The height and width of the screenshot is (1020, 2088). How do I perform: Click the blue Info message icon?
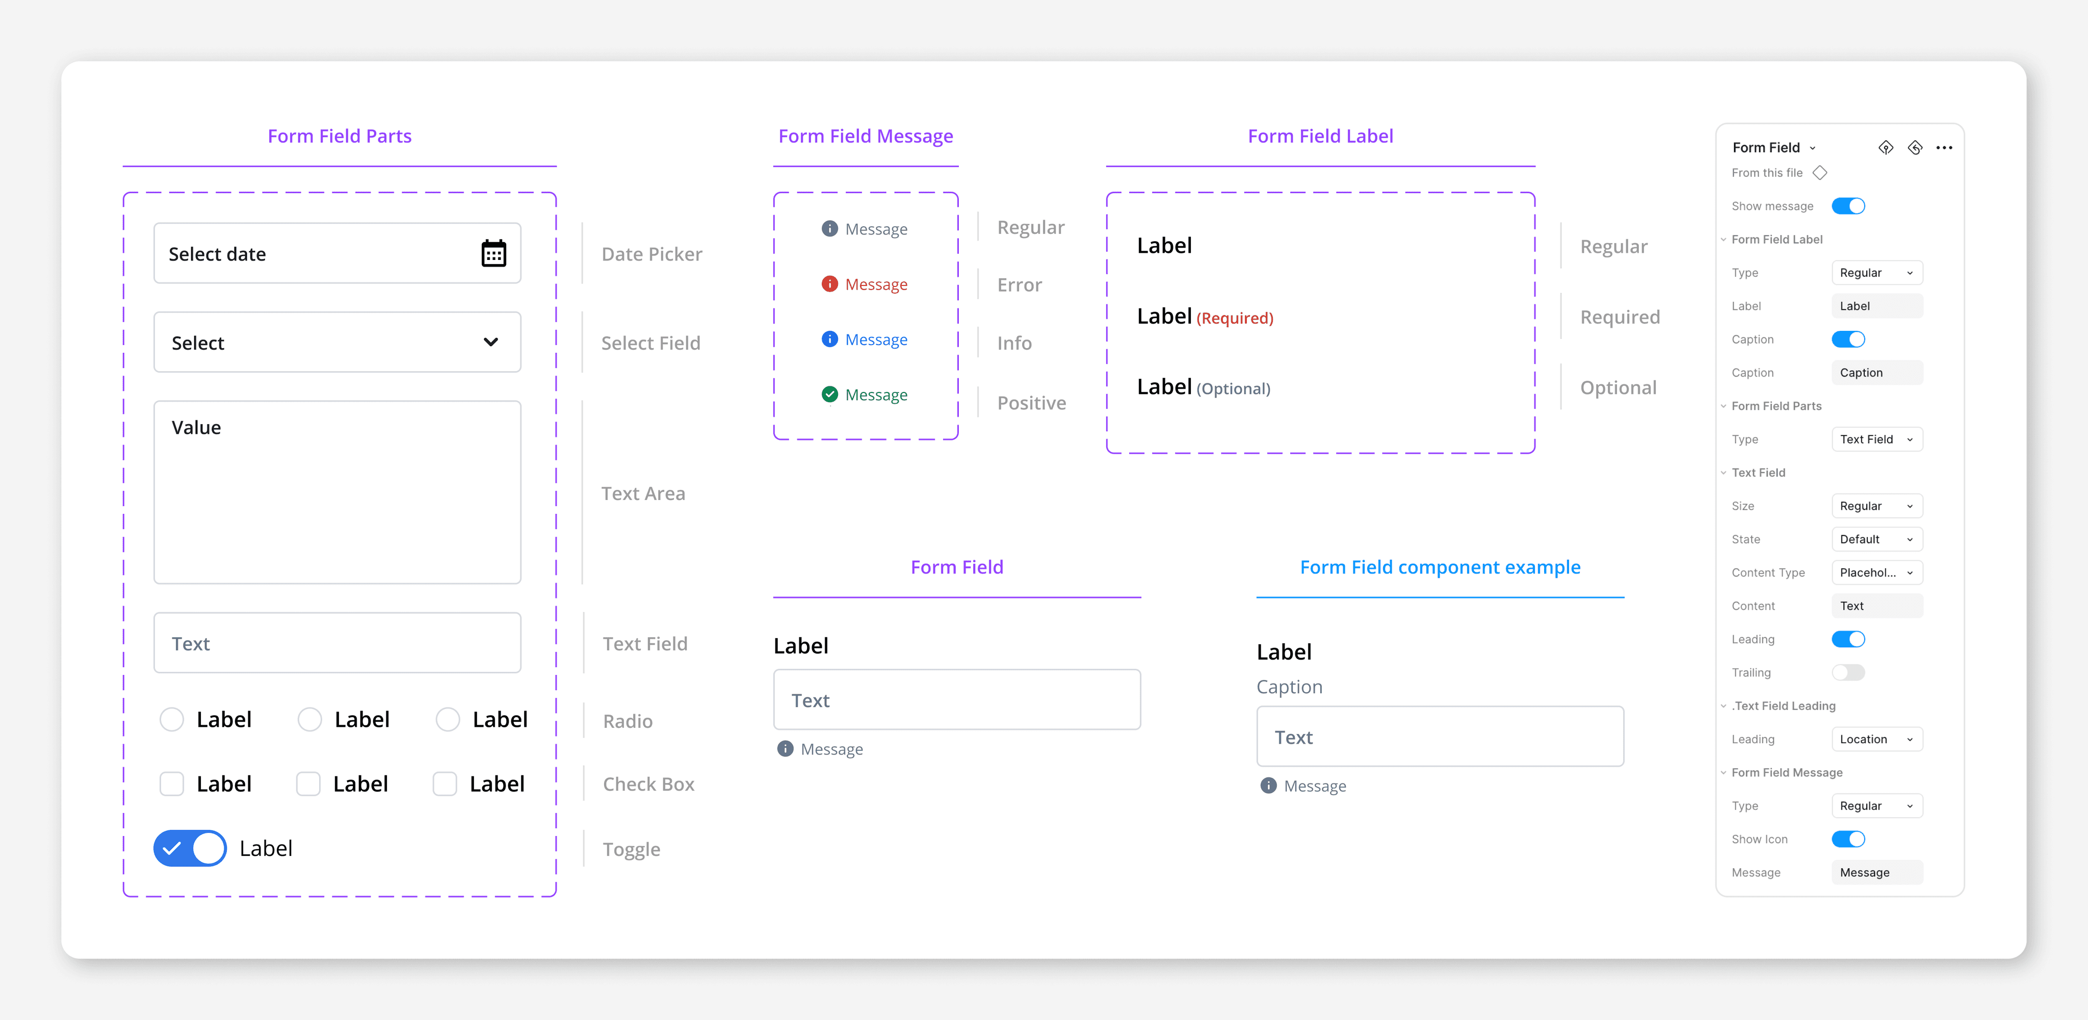829,339
